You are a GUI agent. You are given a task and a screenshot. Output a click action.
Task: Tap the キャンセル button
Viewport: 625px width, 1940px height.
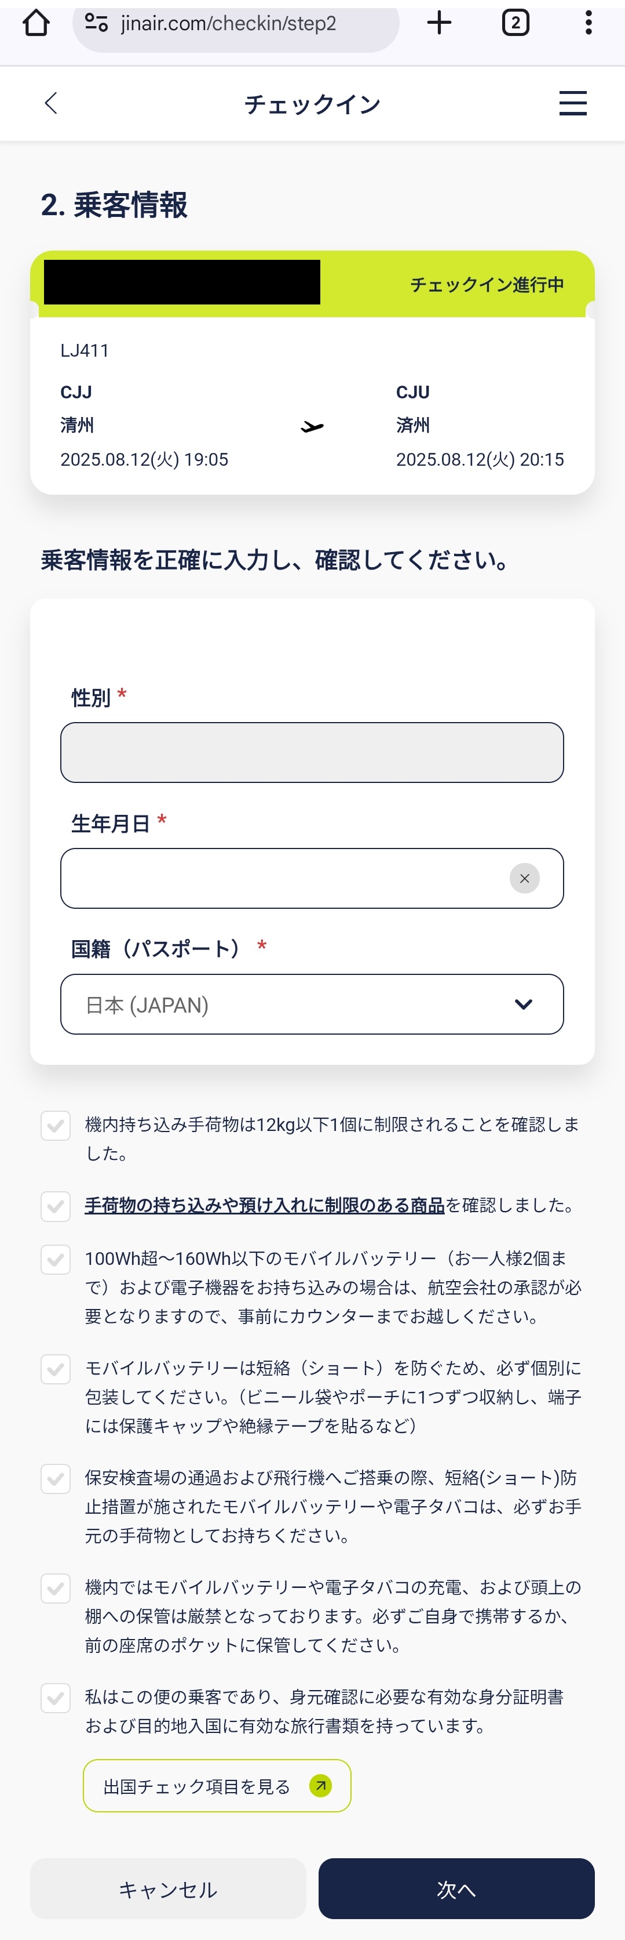(168, 1889)
